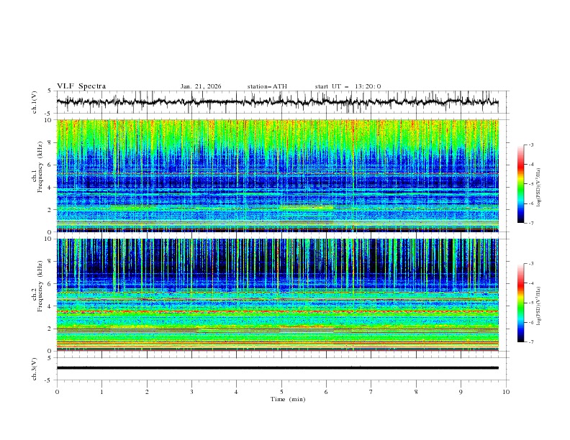Click the ch.1 'Frequency (kHz)' axis label
Image resolution: width=570 pixels, height=440 pixels.
pyautogui.click(x=40, y=165)
